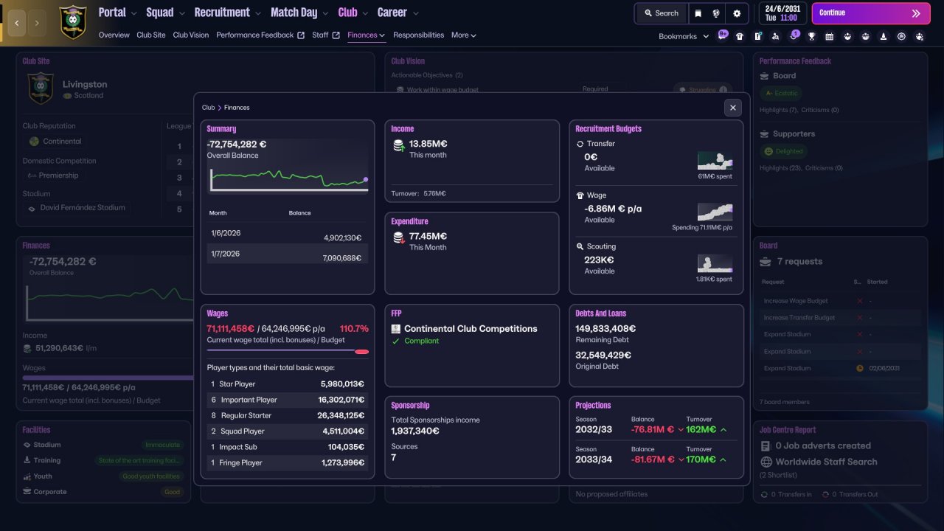Open the trophy competitions shortcut icon
944x531 pixels.
pos(811,36)
